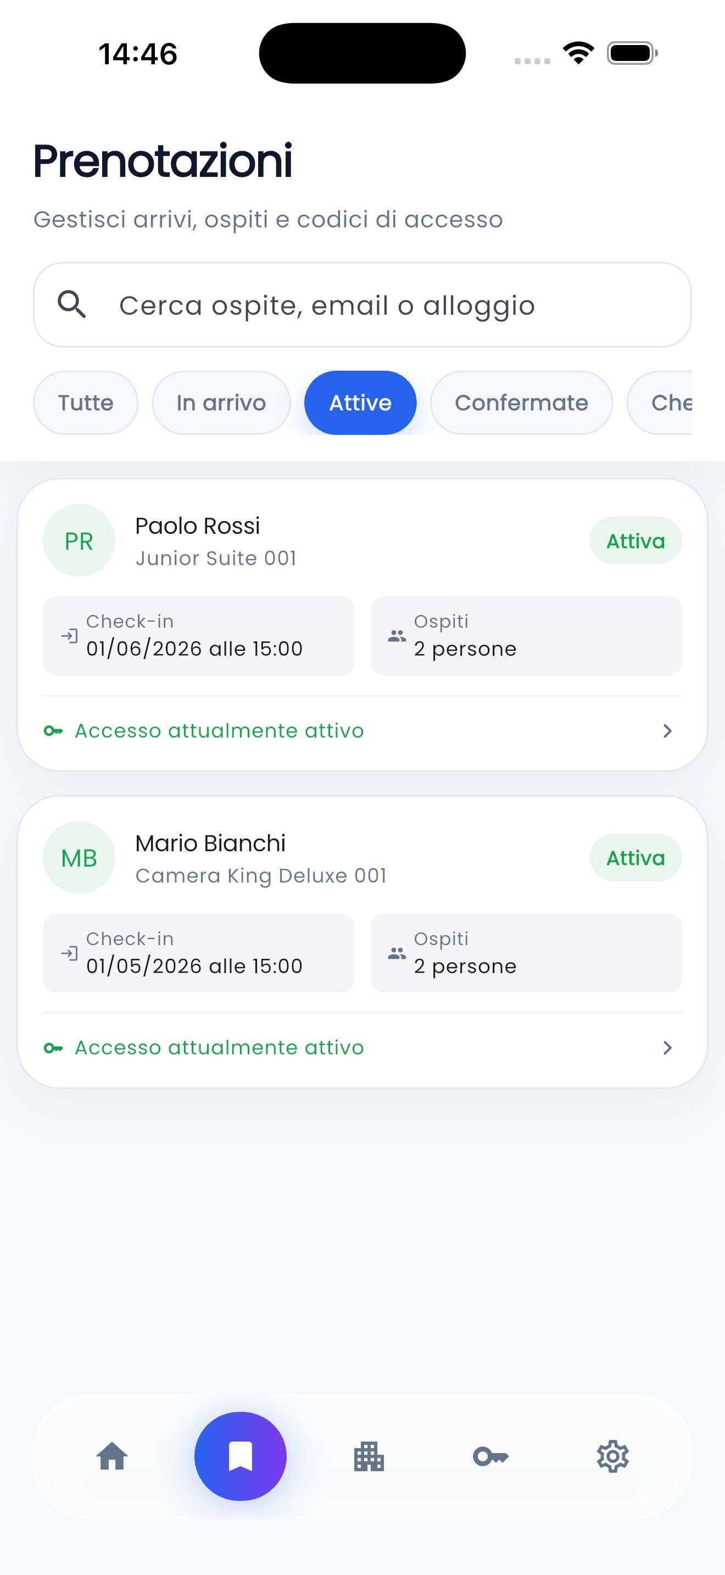The image size is (725, 1575).
Task: Select the Tutte filter chip
Action: tap(86, 403)
